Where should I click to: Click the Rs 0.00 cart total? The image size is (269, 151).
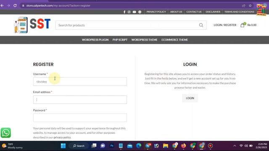point(252,25)
